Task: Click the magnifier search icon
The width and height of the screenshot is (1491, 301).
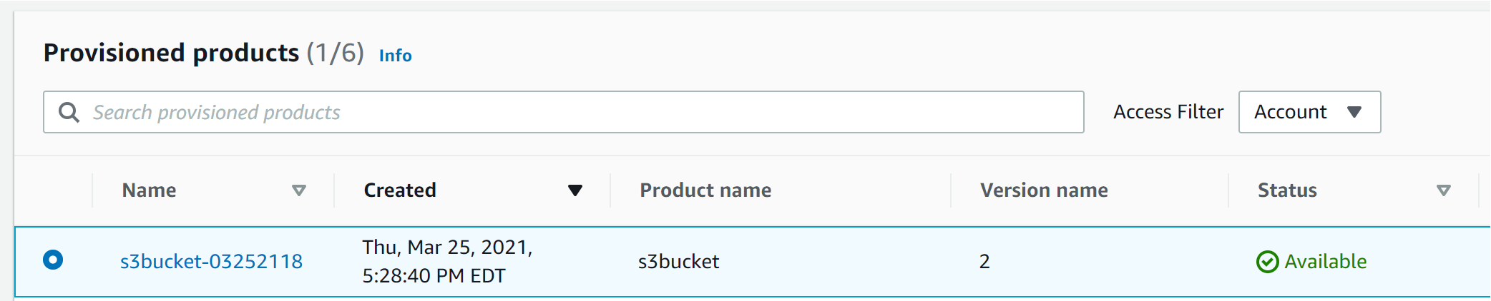Action: (x=69, y=113)
